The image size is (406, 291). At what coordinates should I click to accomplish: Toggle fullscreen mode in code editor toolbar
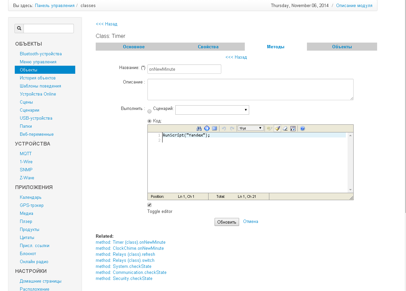click(x=214, y=128)
